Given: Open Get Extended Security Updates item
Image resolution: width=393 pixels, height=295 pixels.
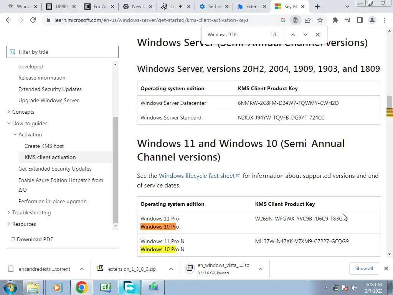Looking at the screenshot, I should click(x=55, y=169).
